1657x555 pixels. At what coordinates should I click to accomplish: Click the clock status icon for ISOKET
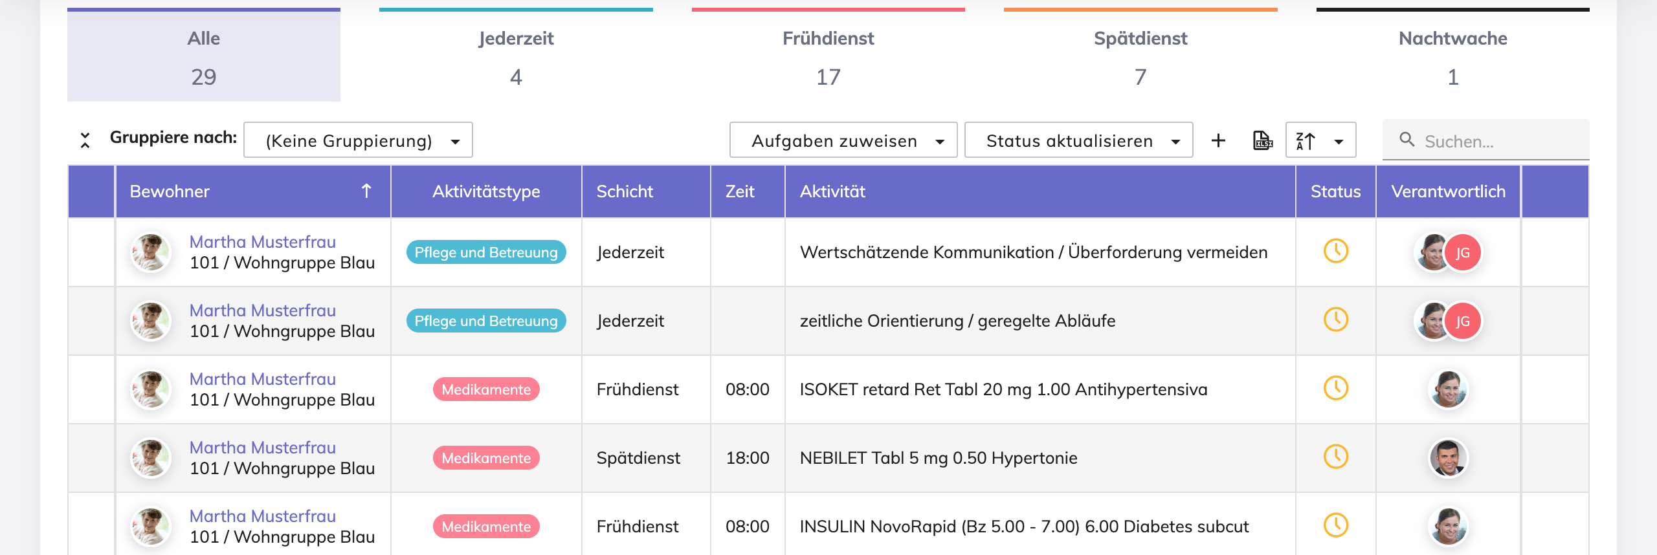[x=1335, y=389]
